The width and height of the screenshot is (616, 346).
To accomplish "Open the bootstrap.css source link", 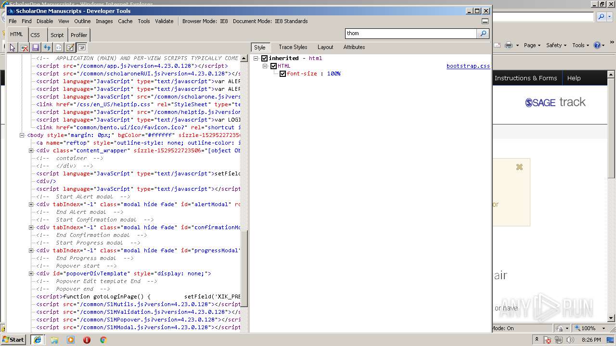I will [468, 66].
